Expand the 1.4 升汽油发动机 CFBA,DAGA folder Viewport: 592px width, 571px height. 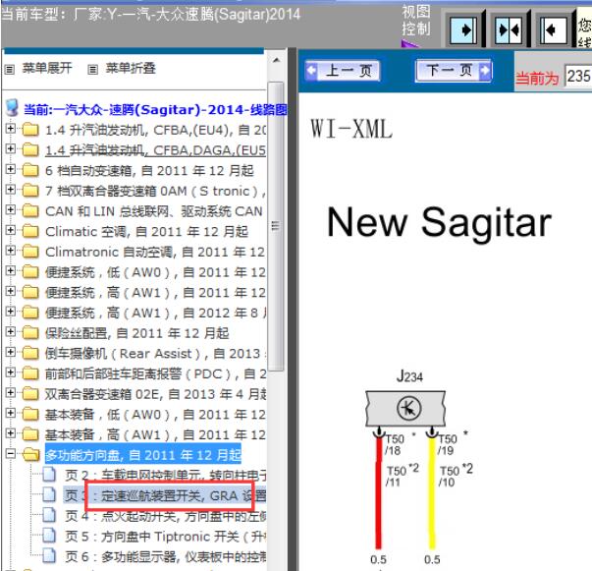(11, 148)
